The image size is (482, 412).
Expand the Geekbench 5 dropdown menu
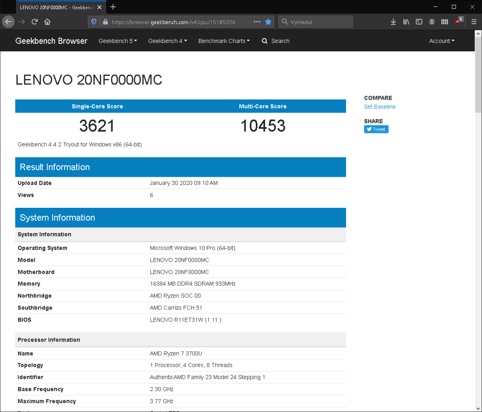pyautogui.click(x=118, y=41)
